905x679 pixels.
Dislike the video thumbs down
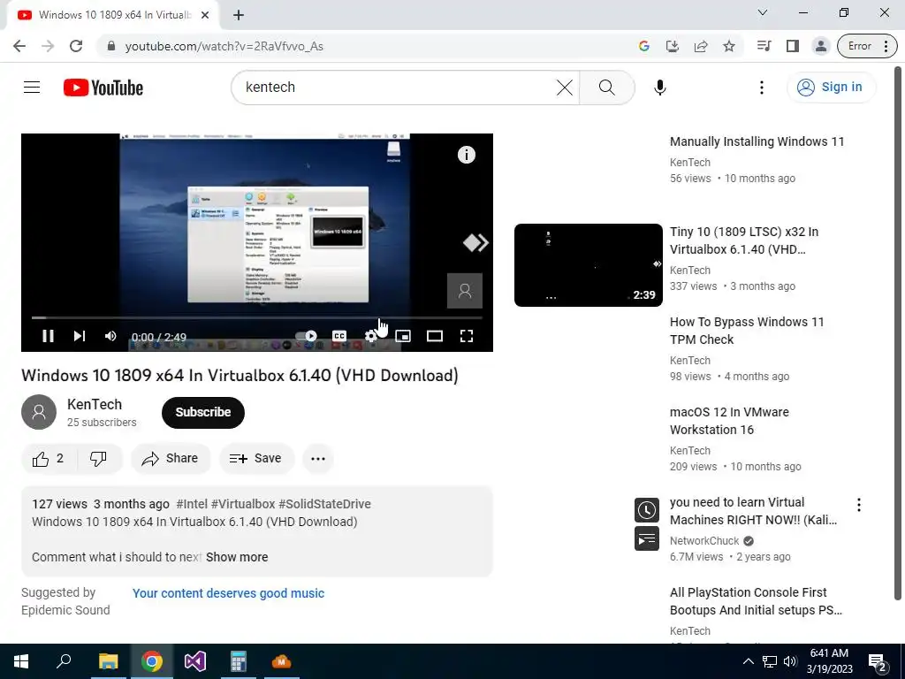point(99,459)
